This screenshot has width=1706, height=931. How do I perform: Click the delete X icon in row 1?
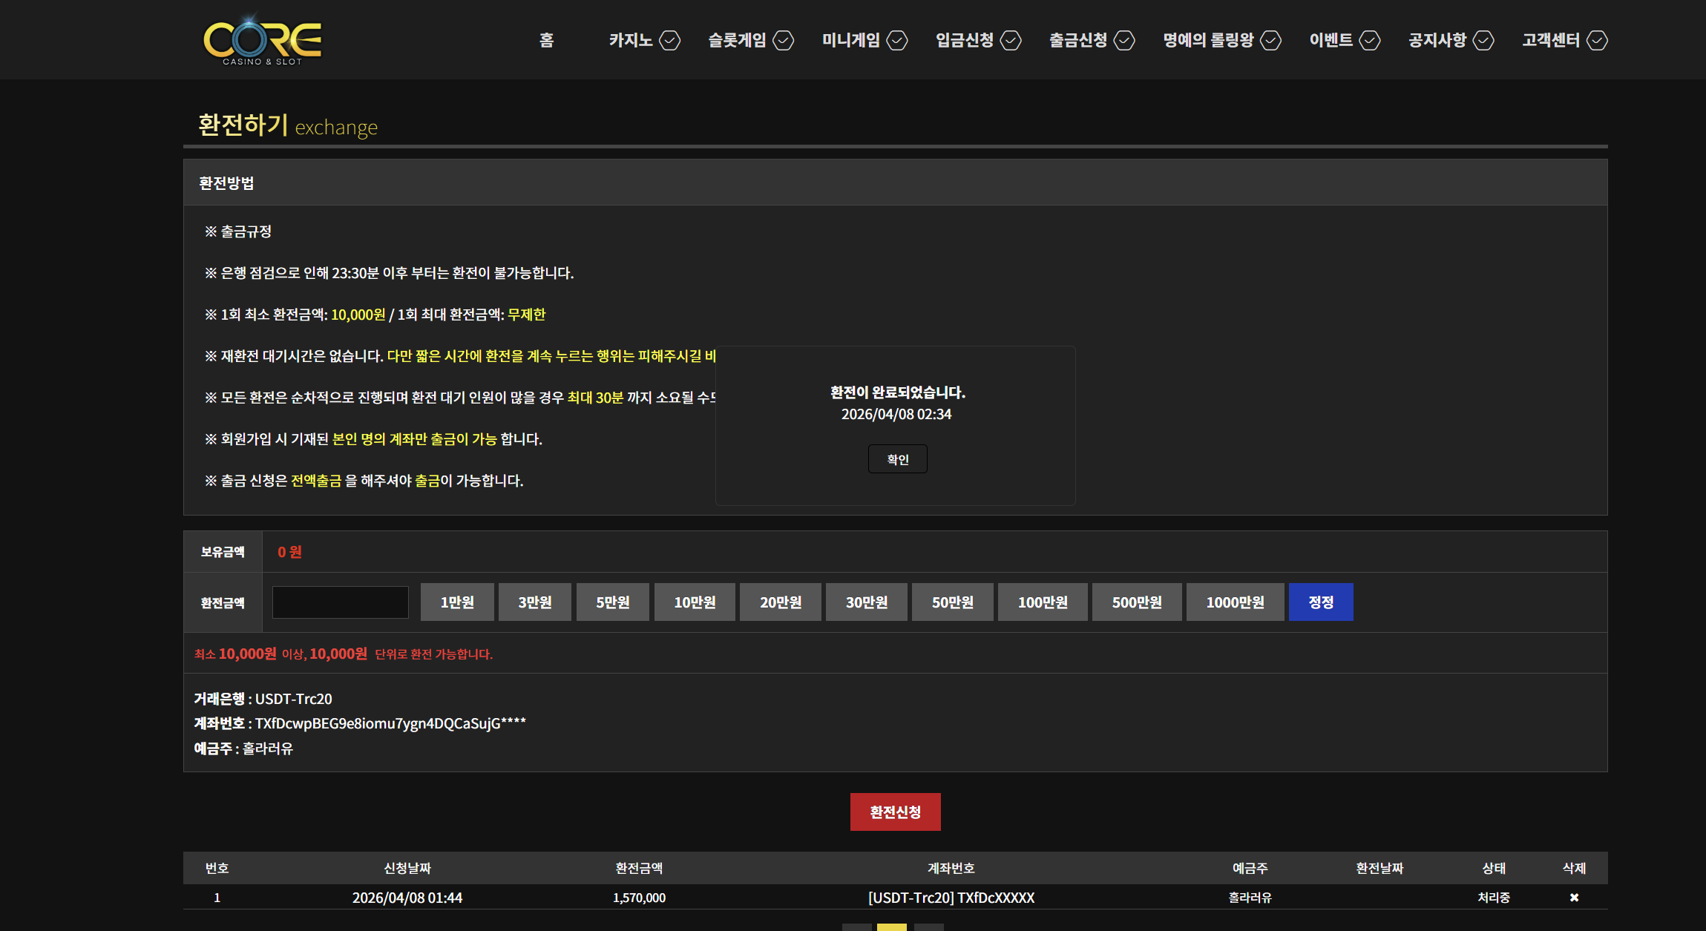[1573, 898]
